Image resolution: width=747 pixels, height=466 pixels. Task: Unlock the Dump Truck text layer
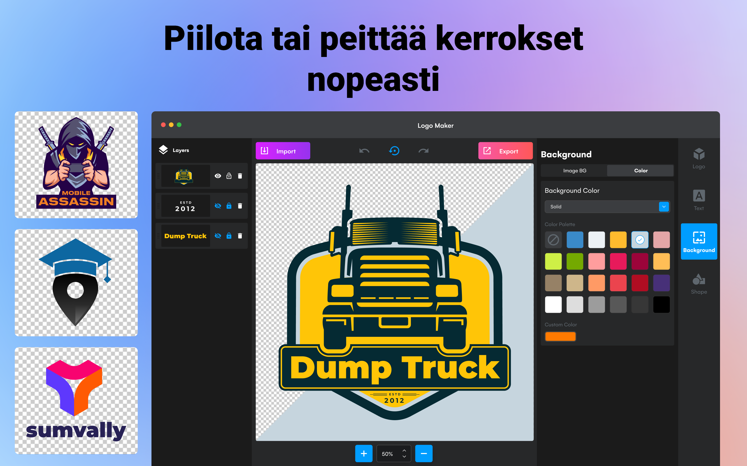coord(229,236)
